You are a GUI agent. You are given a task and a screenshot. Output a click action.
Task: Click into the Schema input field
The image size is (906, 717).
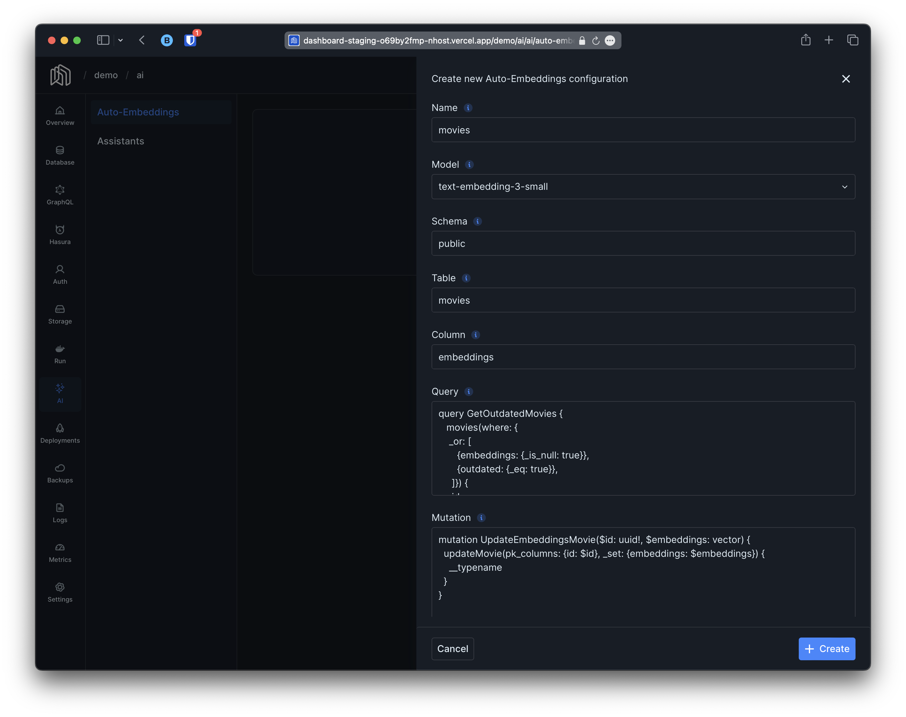coord(643,243)
